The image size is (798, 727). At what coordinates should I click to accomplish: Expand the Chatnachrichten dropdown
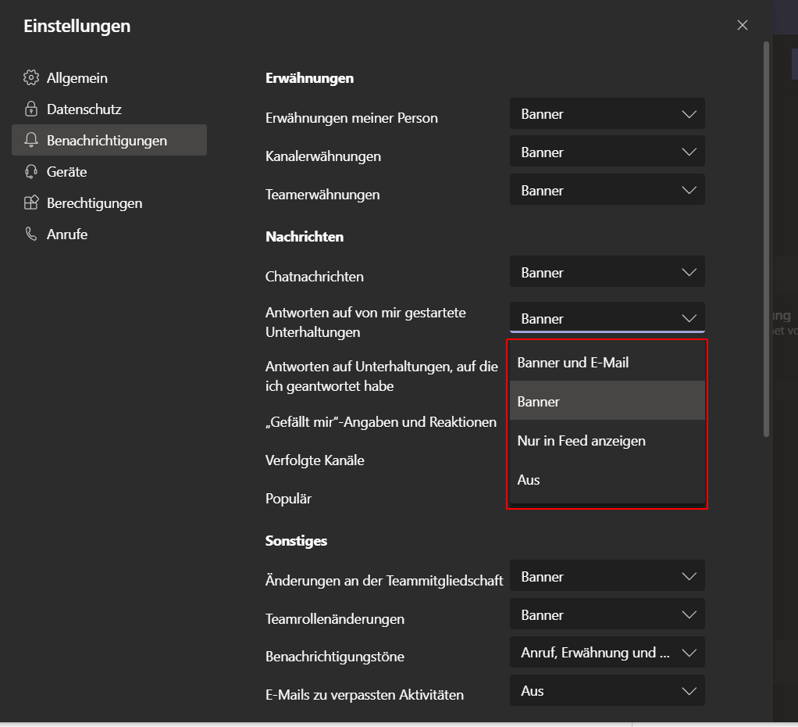[x=607, y=271]
